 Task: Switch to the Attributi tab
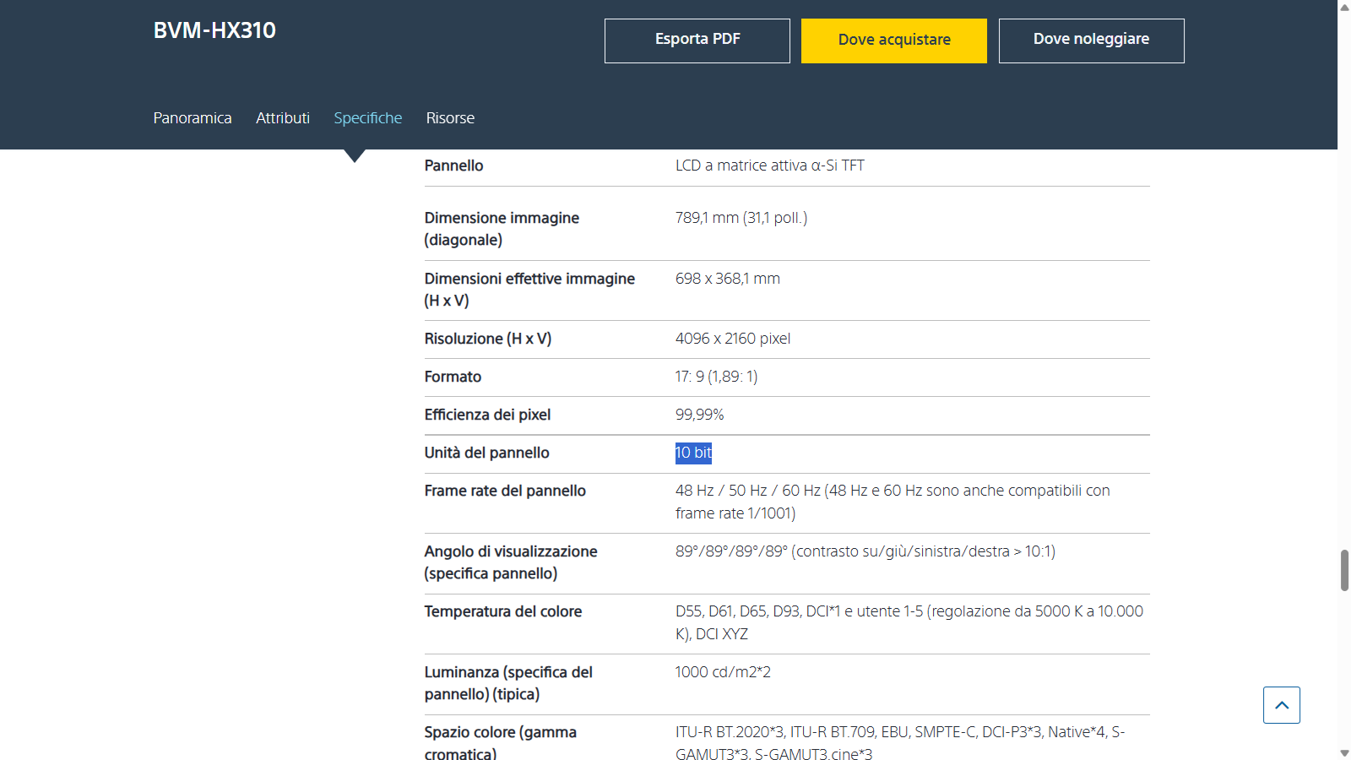(283, 118)
